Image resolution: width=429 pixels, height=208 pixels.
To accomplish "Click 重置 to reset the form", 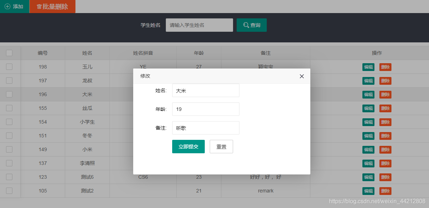I will tap(221, 146).
